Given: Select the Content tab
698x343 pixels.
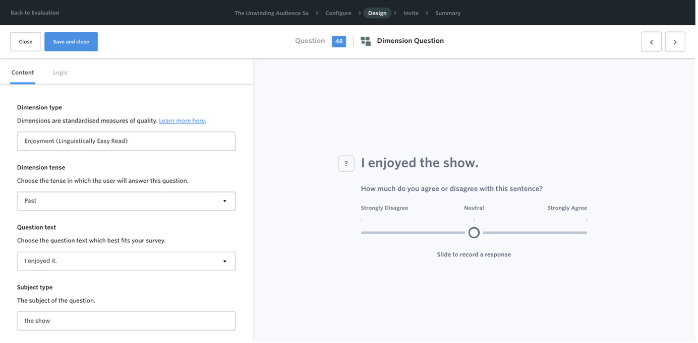Looking at the screenshot, I should pos(23,73).
